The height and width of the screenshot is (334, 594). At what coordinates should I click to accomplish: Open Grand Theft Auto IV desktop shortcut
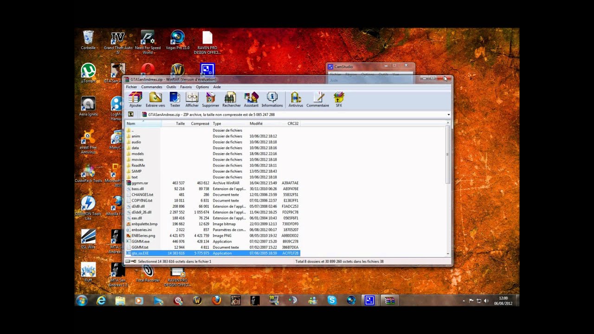click(x=118, y=43)
